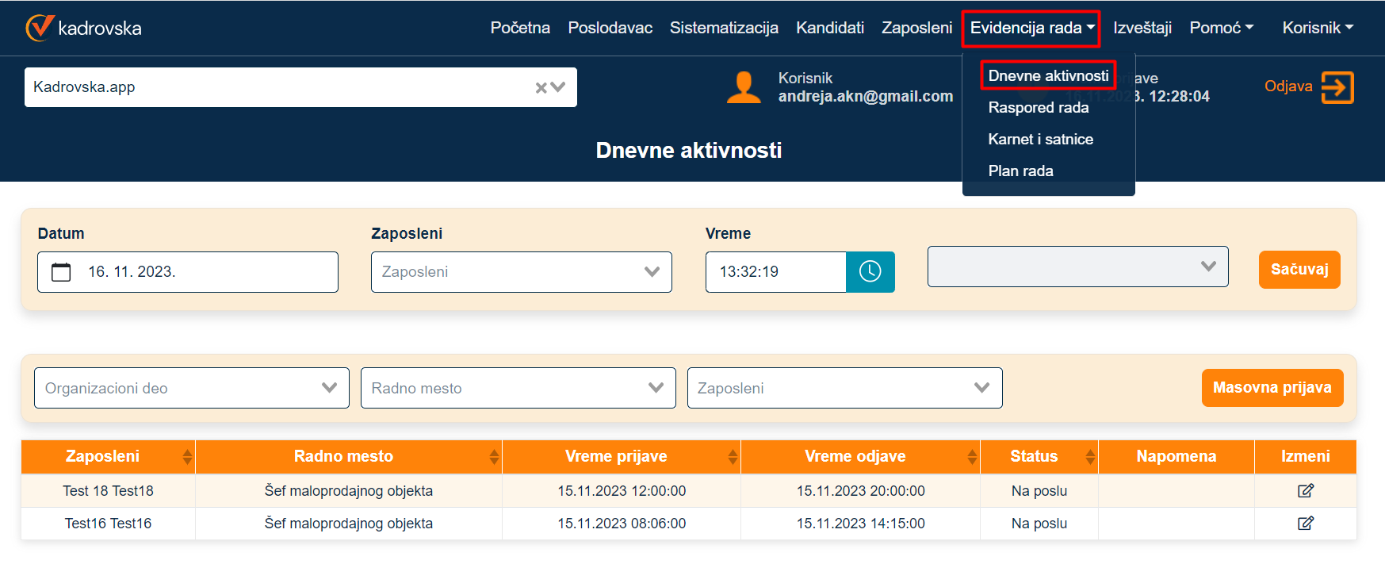Click the clock icon beside Vreme field
The height and width of the screenshot is (564, 1385).
[870, 272]
